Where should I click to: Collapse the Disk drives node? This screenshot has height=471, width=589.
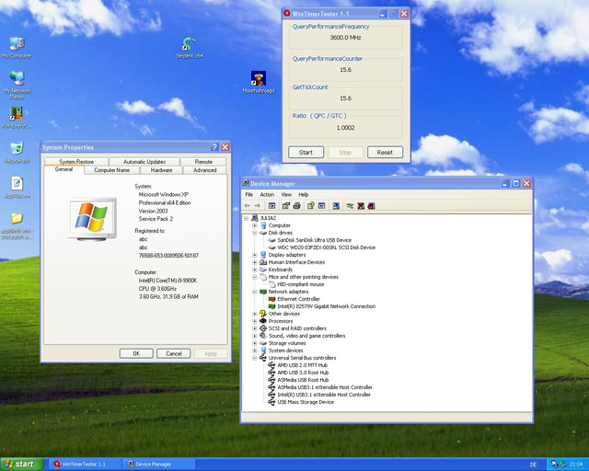254,233
